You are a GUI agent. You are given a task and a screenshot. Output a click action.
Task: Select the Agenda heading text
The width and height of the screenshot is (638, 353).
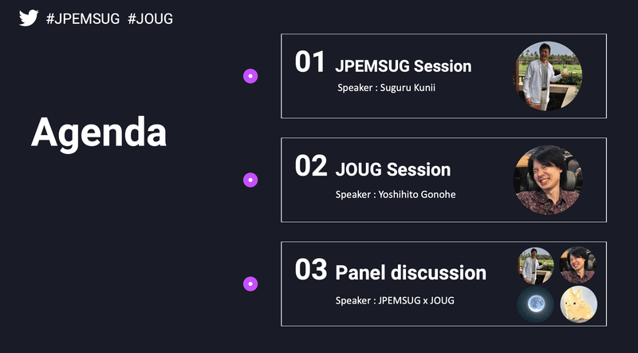[x=99, y=133]
